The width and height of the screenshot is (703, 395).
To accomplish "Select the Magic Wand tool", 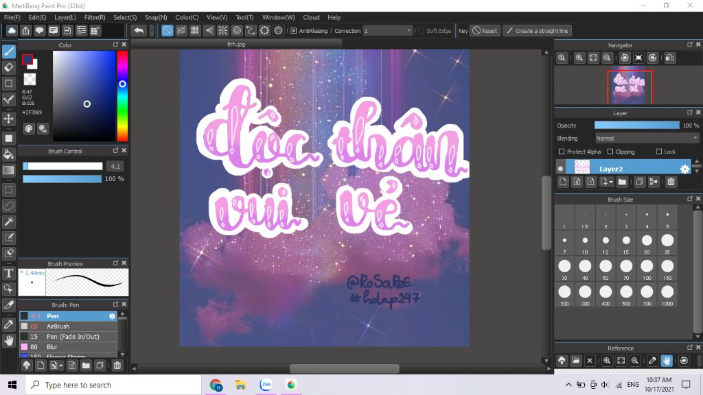I will pyautogui.click(x=8, y=222).
